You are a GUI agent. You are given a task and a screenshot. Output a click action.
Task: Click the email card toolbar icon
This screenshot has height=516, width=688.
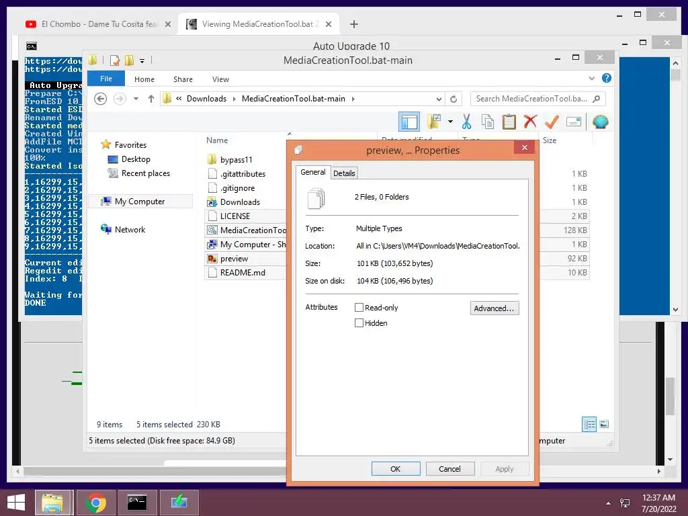574,122
